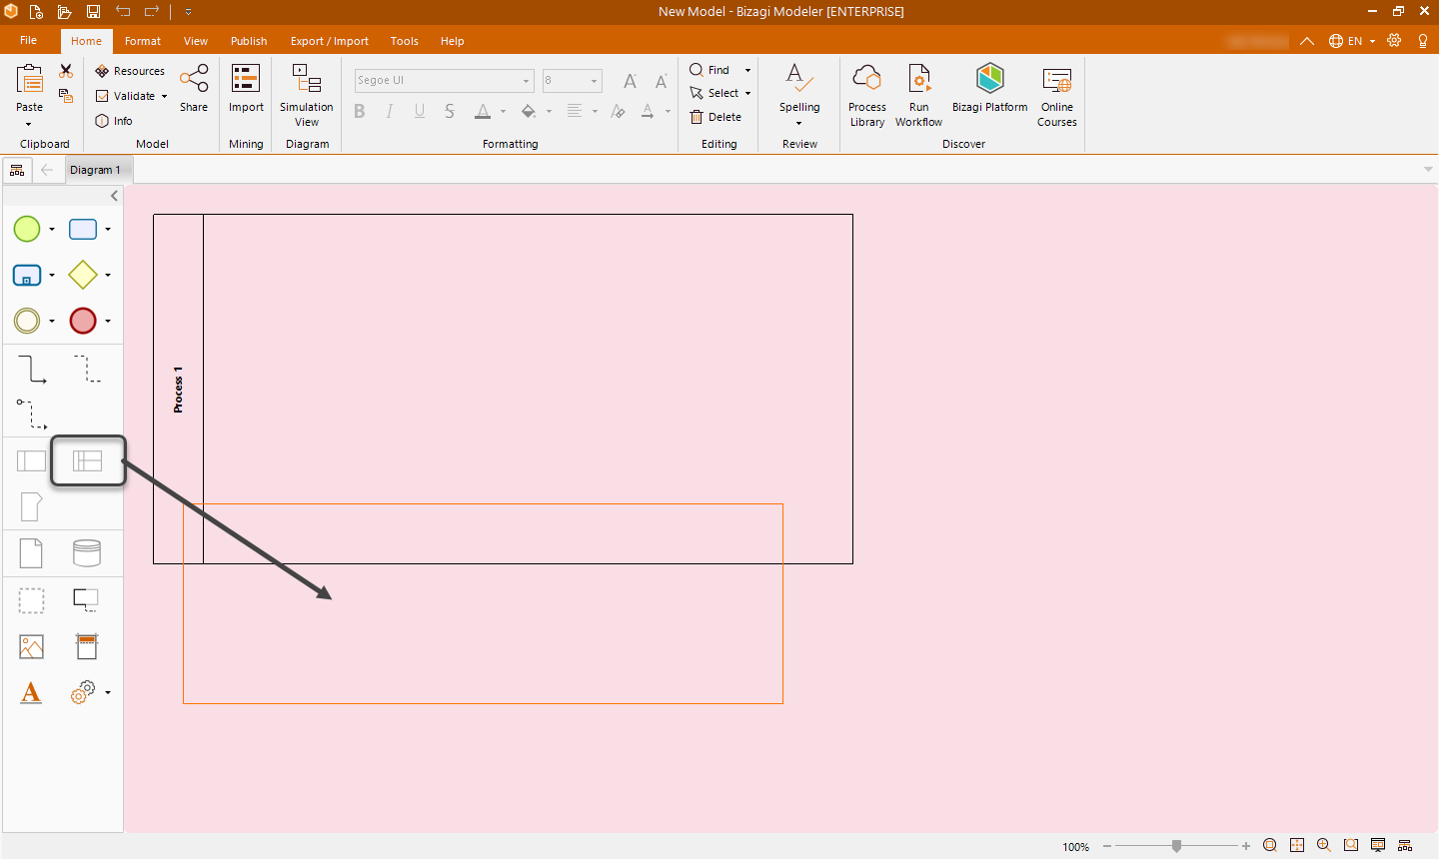Expand the Validate dropdown arrow
Image resolution: width=1439 pixels, height=859 pixels.
(x=165, y=97)
